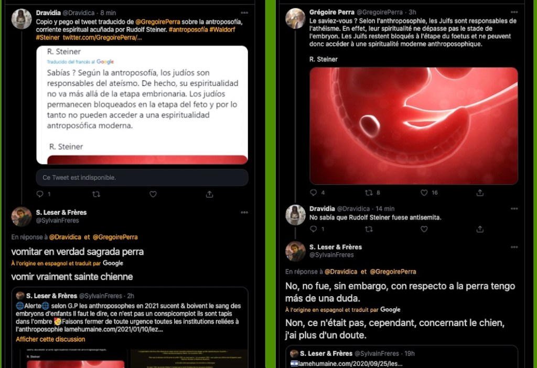Share Dravidia's translated tweet via share icon

[210, 194]
